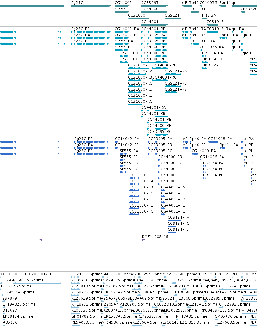Click transcript CG31650-RE

coord(140,95)
